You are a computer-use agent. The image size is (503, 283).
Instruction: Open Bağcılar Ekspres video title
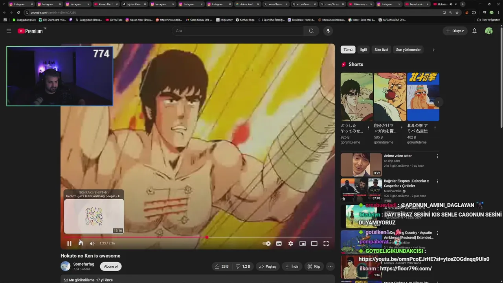tap(406, 183)
